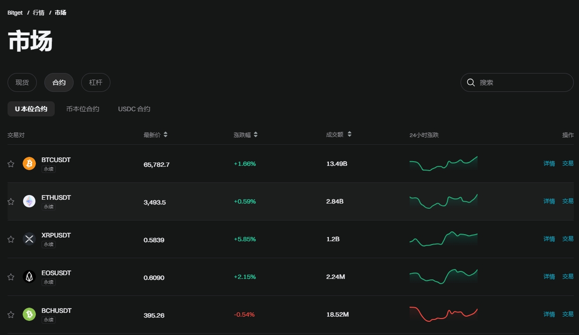Click the search magnifier icon
This screenshot has width=579, height=335.
pyautogui.click(x=470, y=82)
